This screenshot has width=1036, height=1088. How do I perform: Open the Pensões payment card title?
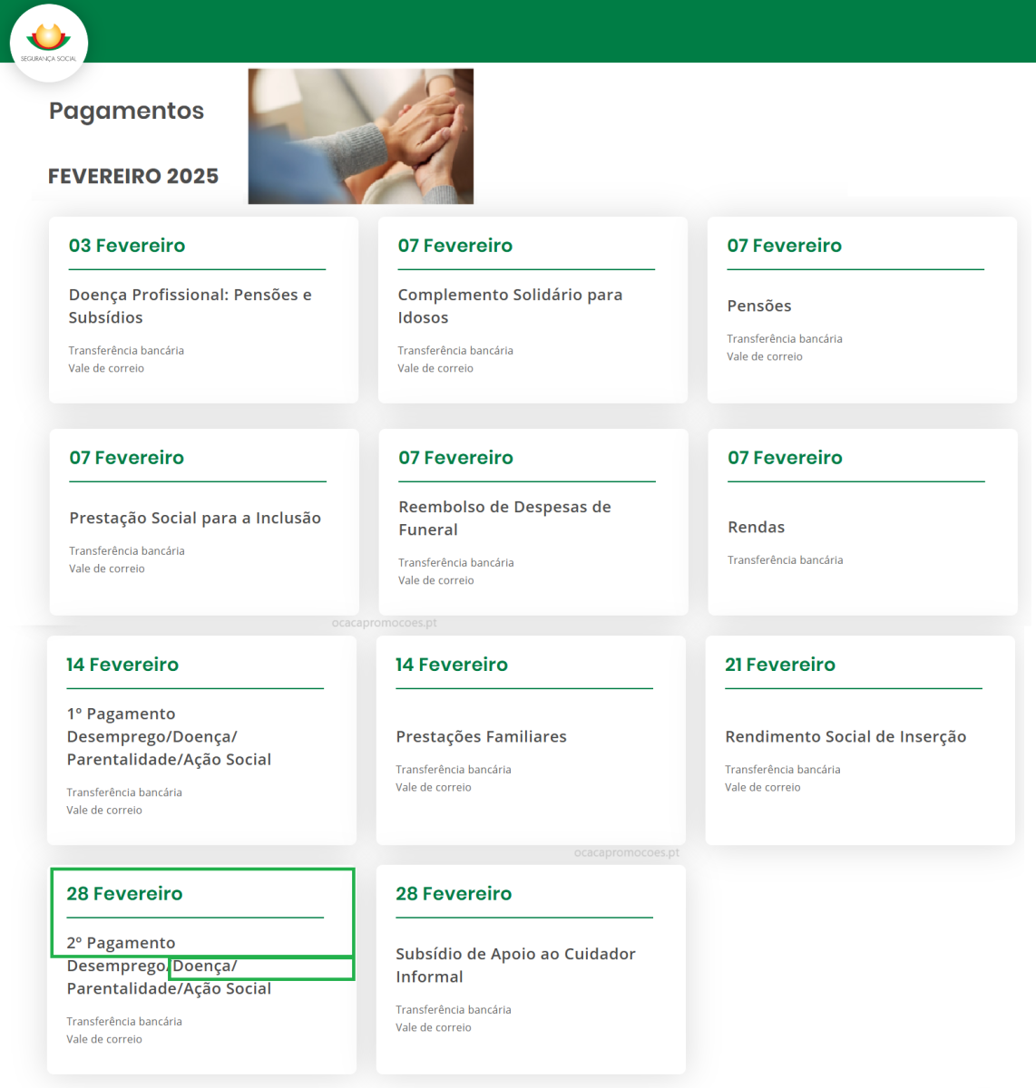click(x=759, y=306)
